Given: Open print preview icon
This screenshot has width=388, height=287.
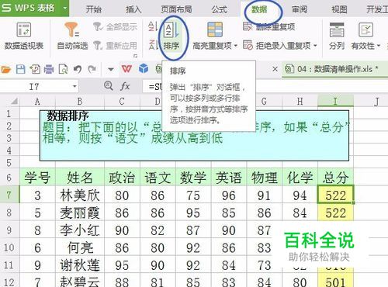Looking at the screenshot, I should point(63,69).
